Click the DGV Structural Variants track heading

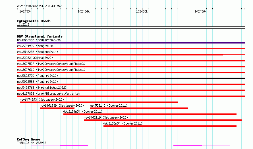click(x=40, y=36)
